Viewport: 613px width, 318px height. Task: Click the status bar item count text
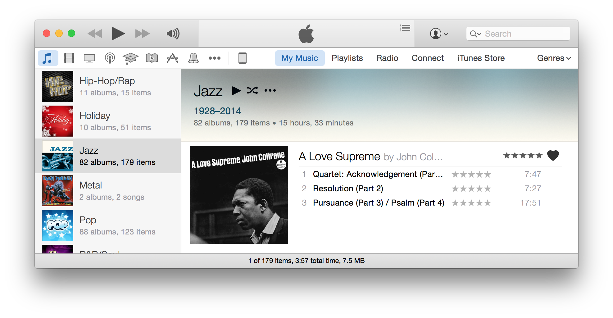(x=306, y=261)
